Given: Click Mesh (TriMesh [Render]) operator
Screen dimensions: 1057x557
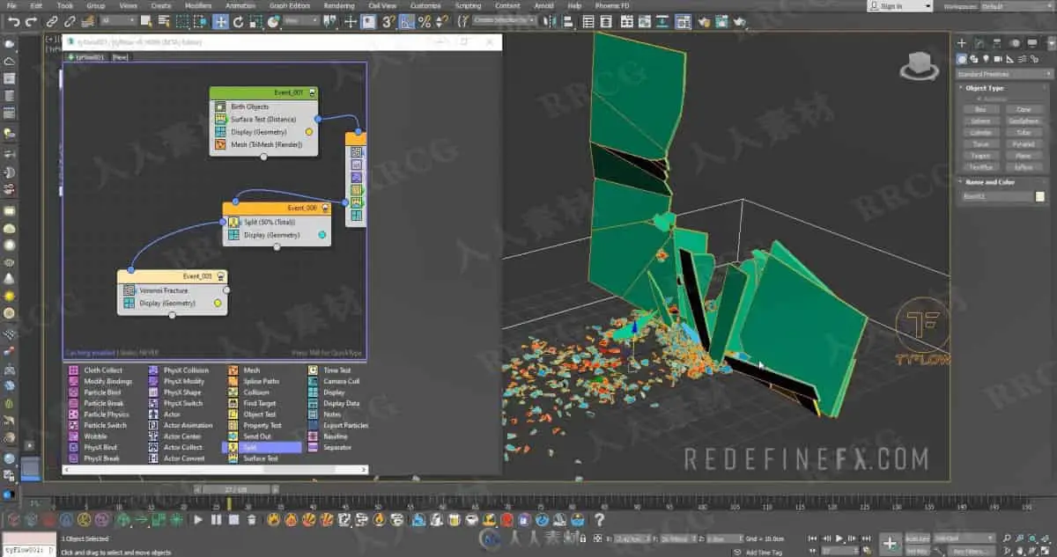Looking at the screenshot, I should [x=264, y=145].
